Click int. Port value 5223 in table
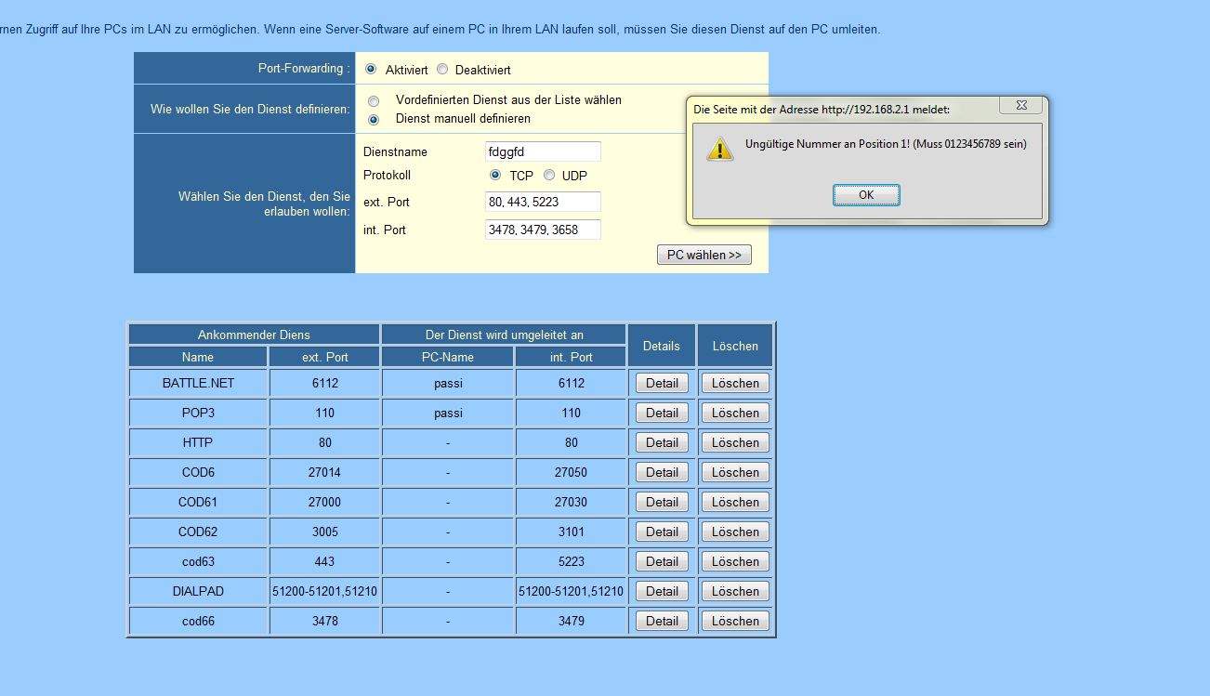The width and height of the screenshot is (1210, 696). point(571,561)
